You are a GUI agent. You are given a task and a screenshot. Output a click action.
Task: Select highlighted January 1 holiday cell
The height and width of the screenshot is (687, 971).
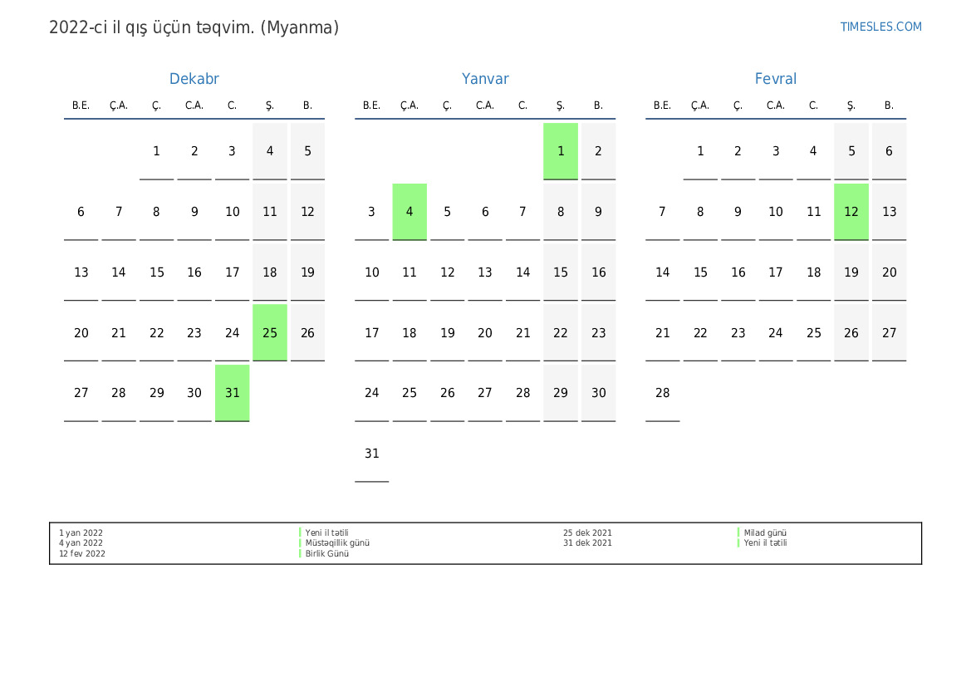pos(561,151)
